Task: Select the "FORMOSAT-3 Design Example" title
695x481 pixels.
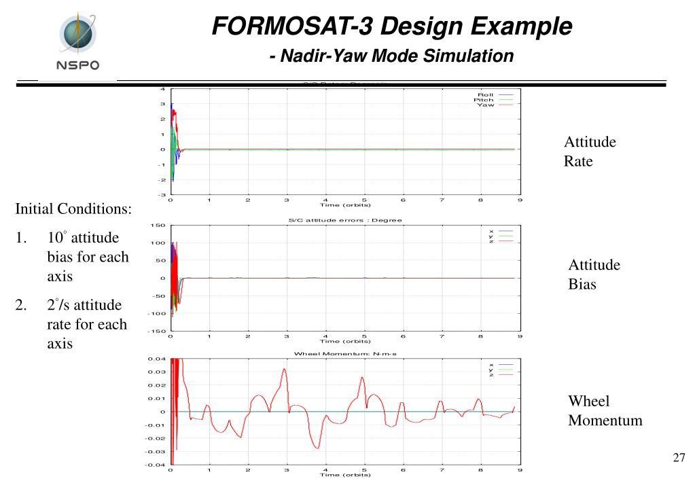Action: pos(392,26)
